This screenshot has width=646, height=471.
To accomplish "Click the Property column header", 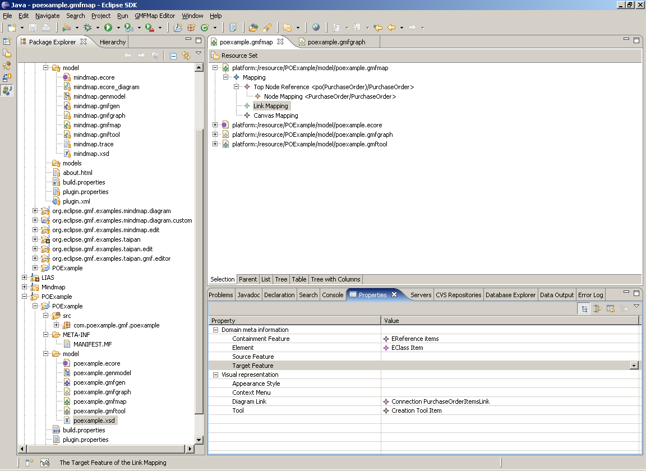I will point(294,321).
